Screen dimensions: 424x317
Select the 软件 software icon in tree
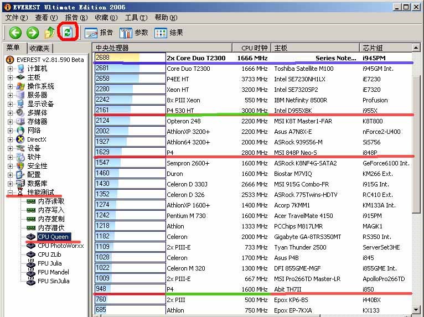pos(20,157)
